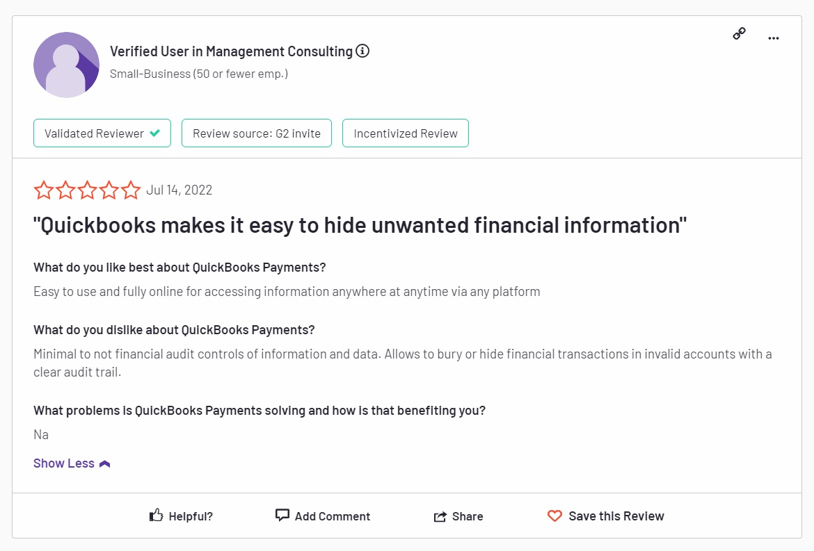814x551 pixels.
Task: Toggle Helpful on this review
Action: [x=181, y=516]
